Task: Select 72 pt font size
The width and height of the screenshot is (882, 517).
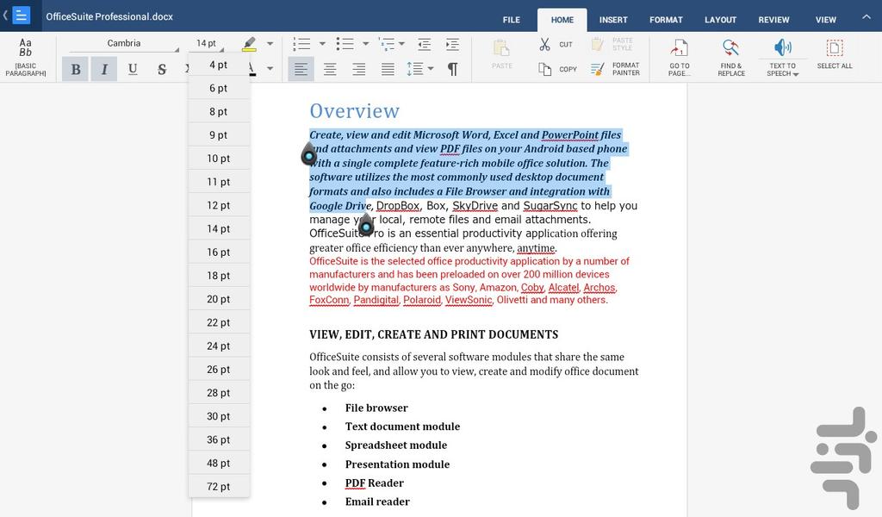Action: tap(219, 487)
